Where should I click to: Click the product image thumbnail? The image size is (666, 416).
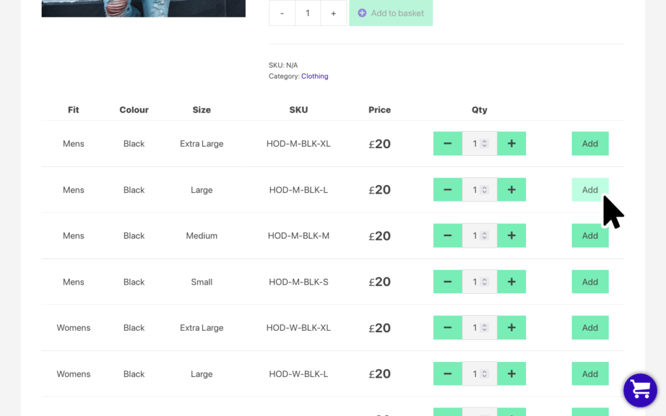(x=144, y=8)
